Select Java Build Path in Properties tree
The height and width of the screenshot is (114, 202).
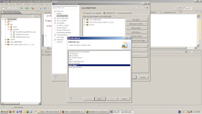(62, 16)
